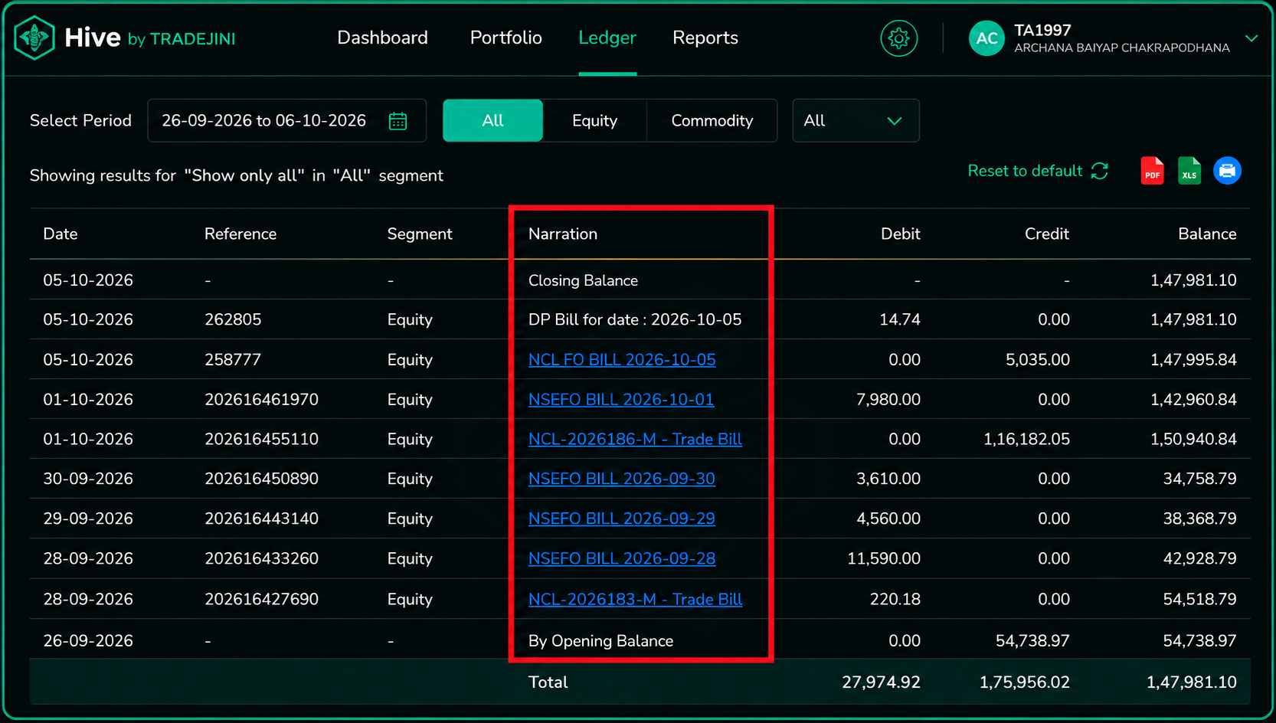The image size is (1276, 723).
Task: Go to the Dashboard tab
Action: [x=382, y=38]
